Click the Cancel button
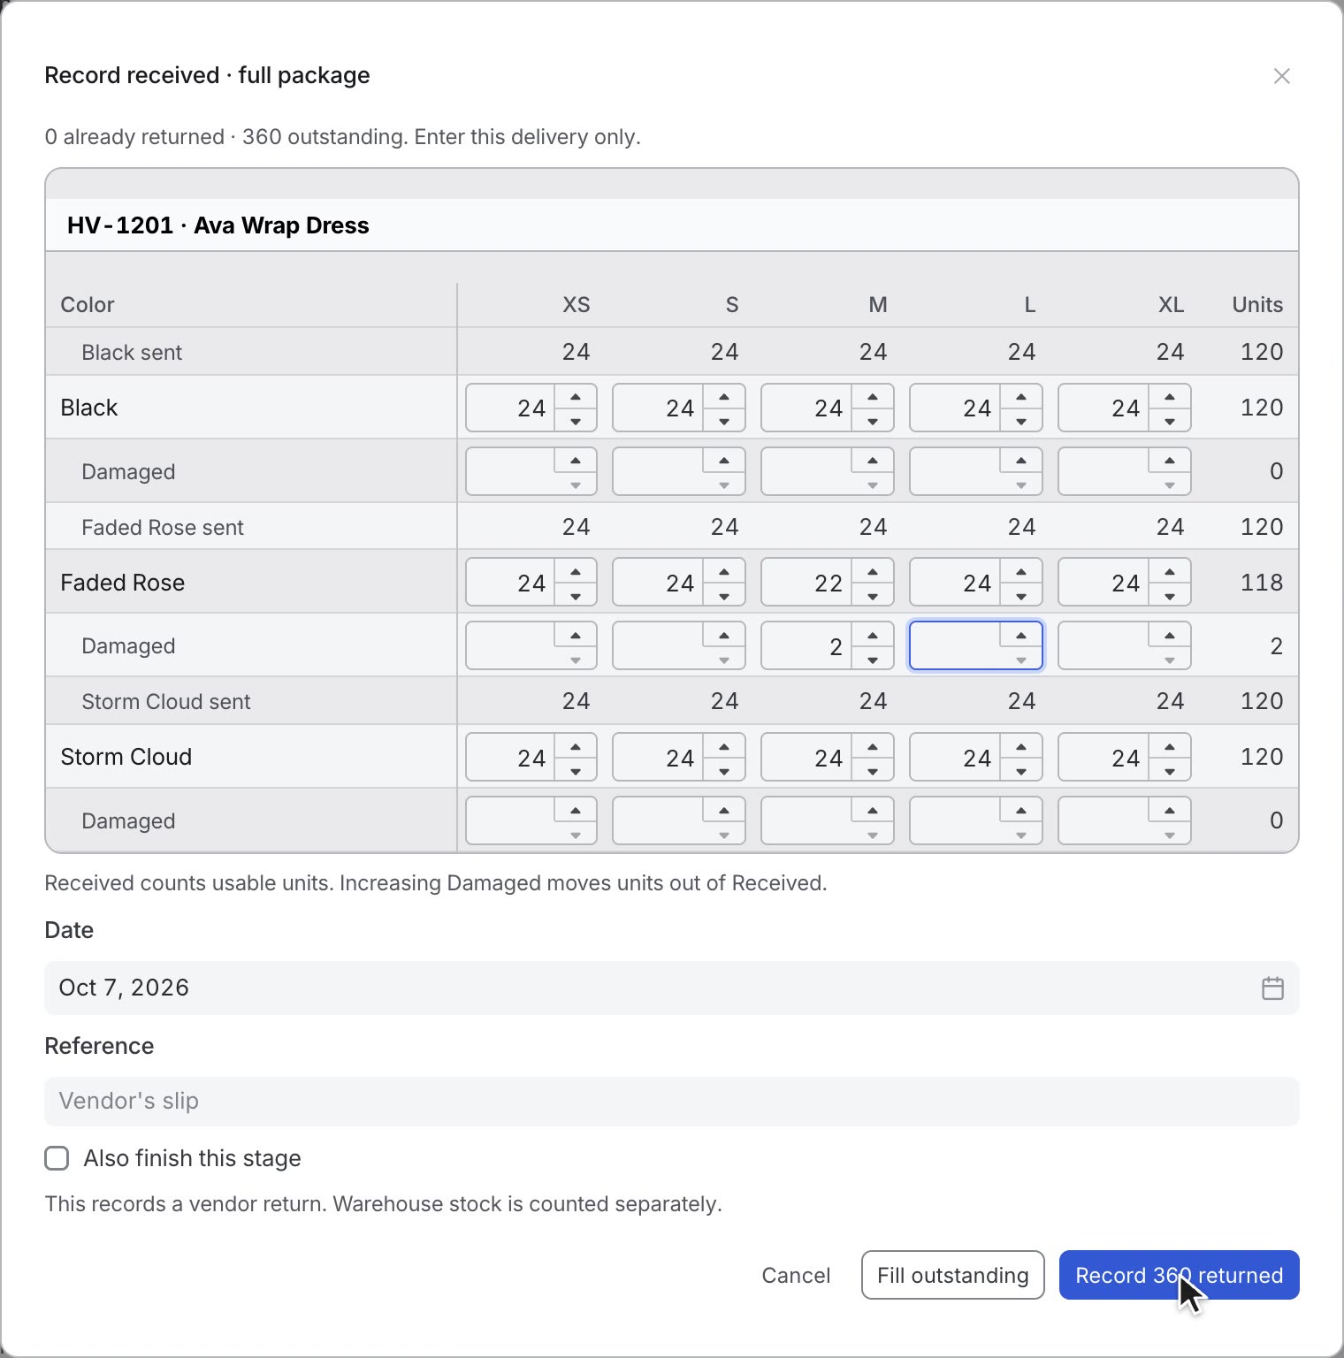Image resolution: width=1344 pixels, height=1358 pixels. coord(796,1275)
